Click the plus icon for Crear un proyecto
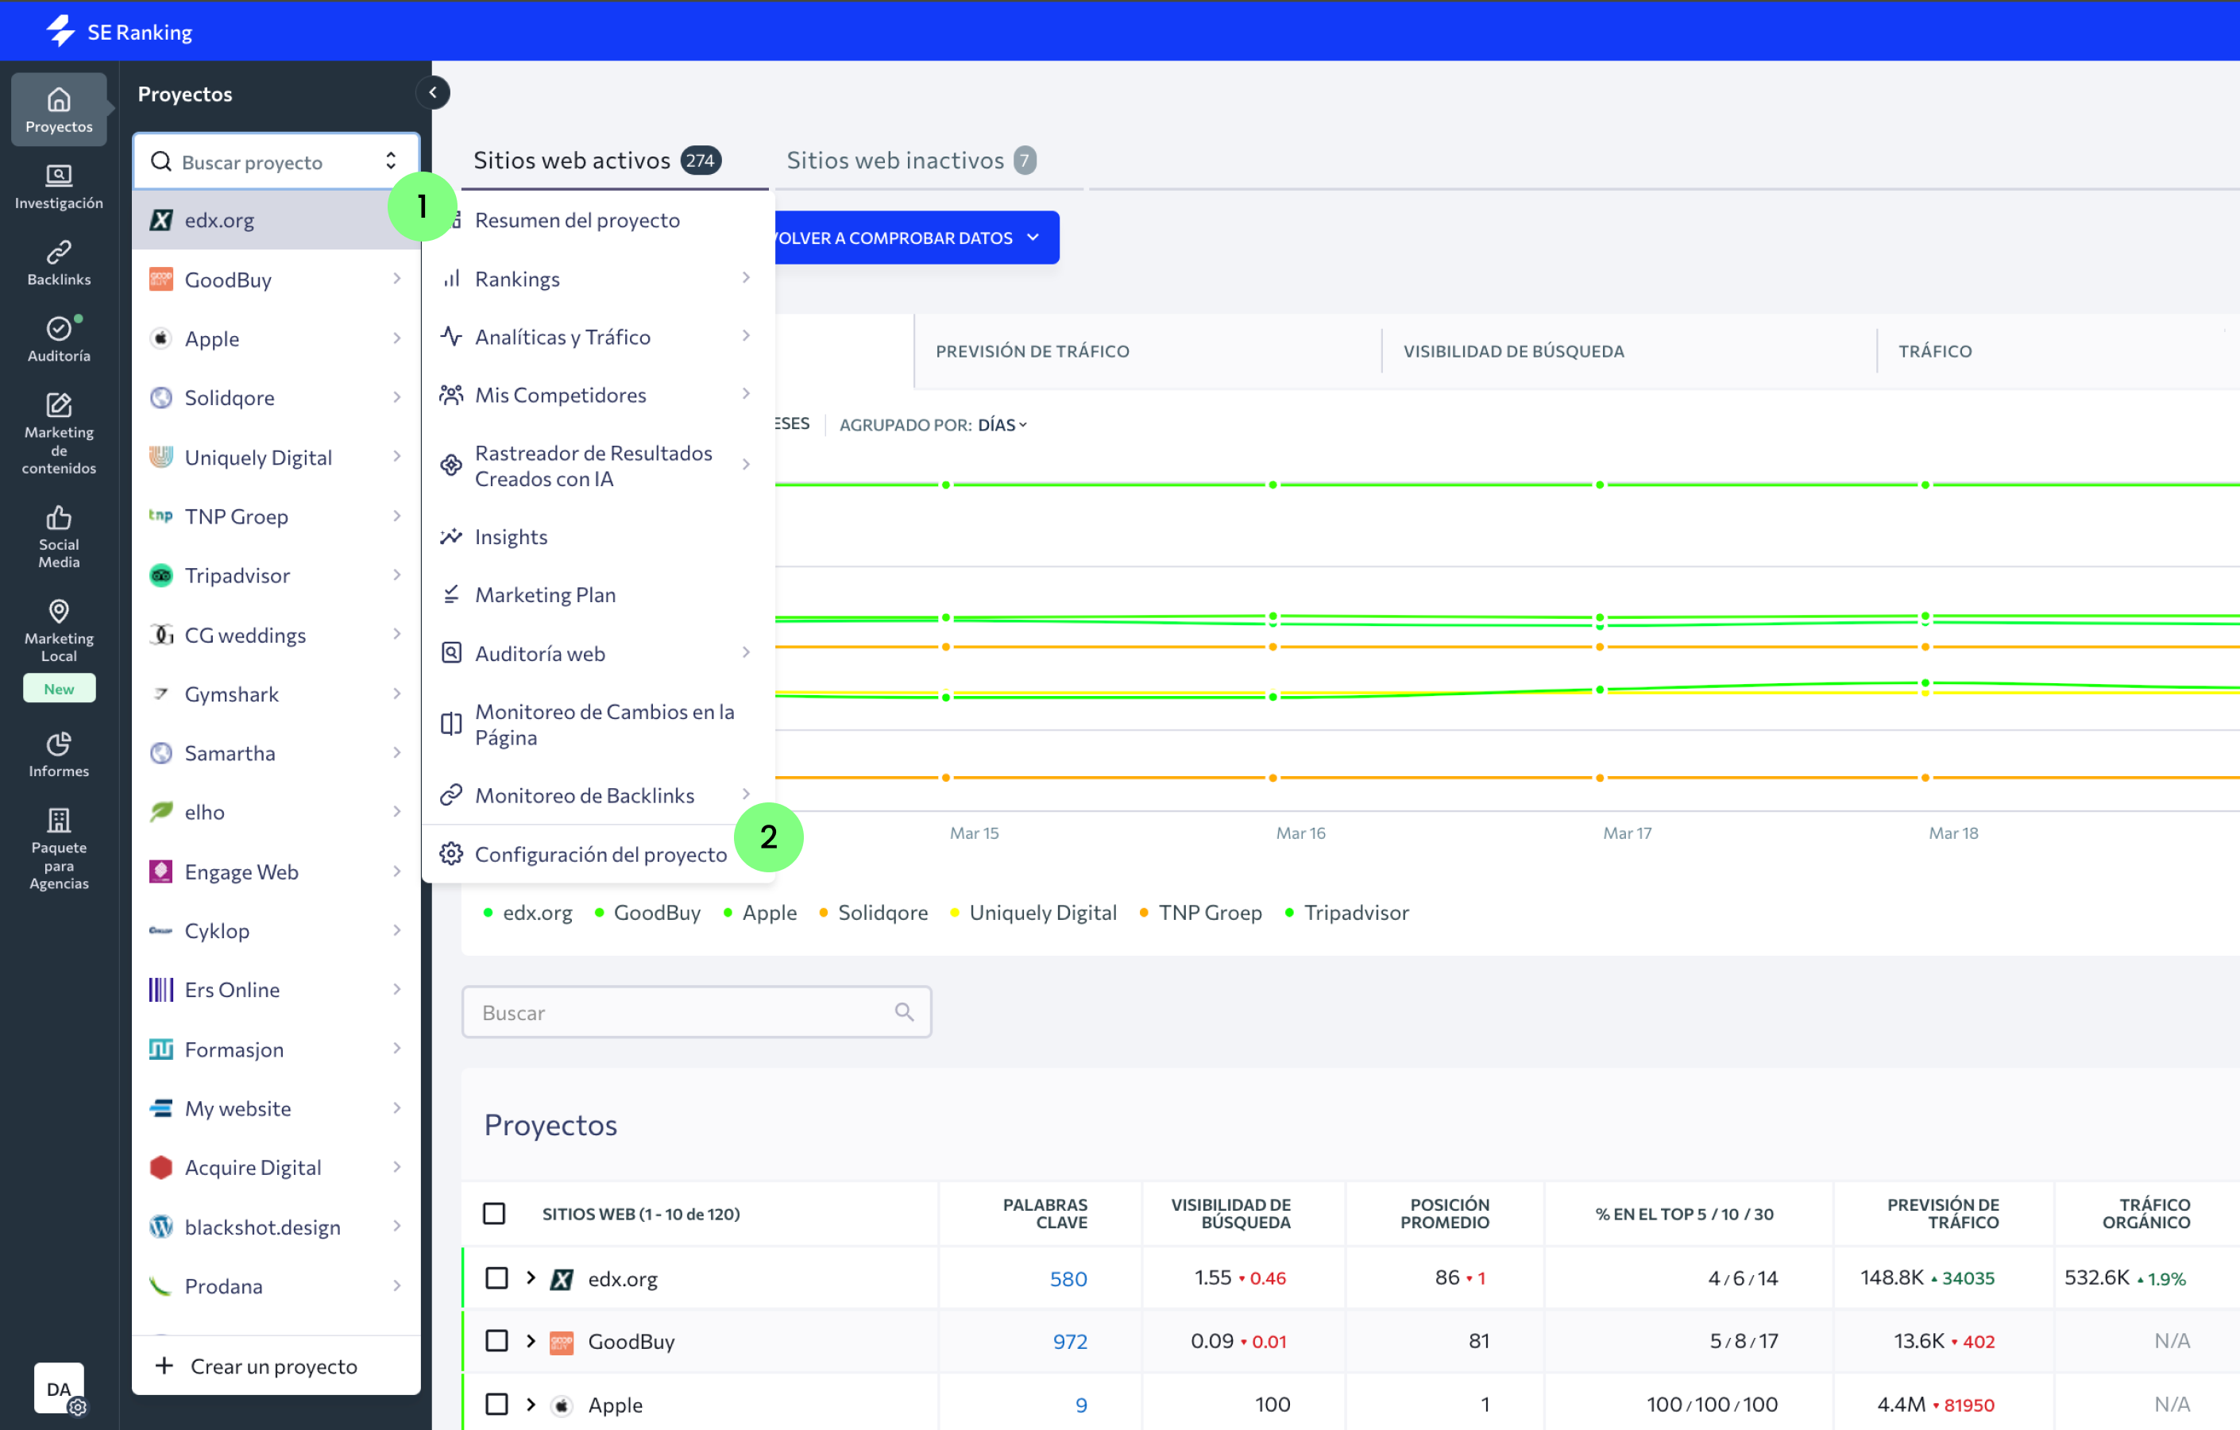The width and height of the screenshot is (2240, 1430). [x=164, y=1365]
